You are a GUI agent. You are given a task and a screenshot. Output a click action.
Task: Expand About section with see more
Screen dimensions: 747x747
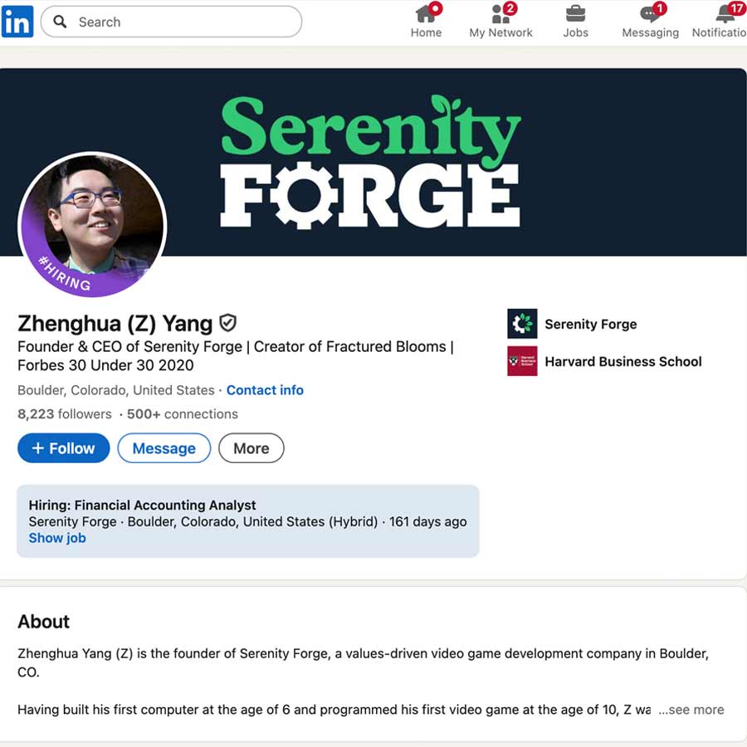(x=691, y=710)
